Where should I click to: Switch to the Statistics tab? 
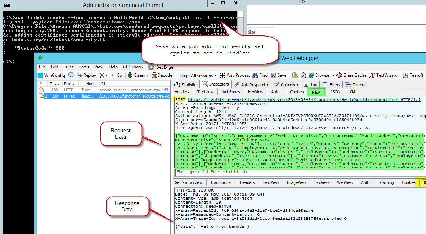pyautogui.click(x=186, y=84)
